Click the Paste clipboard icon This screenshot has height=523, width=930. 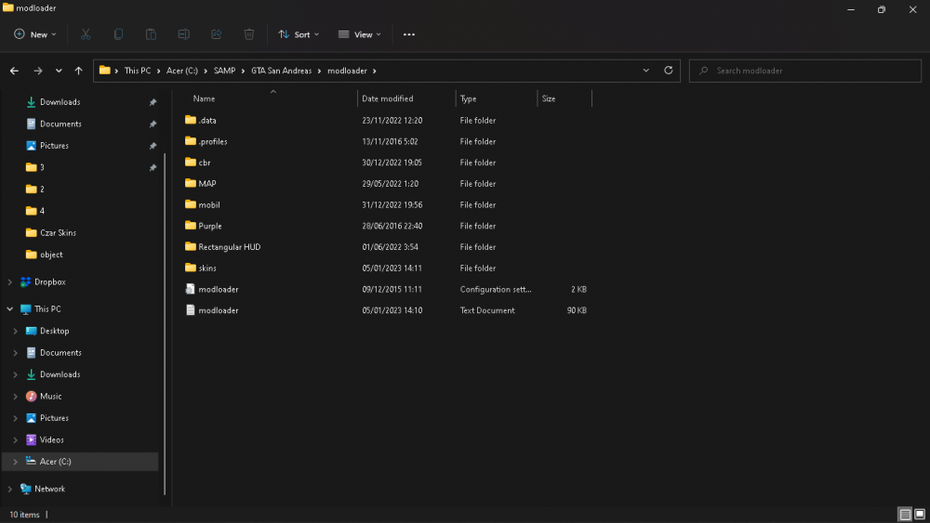pos(152,34)
